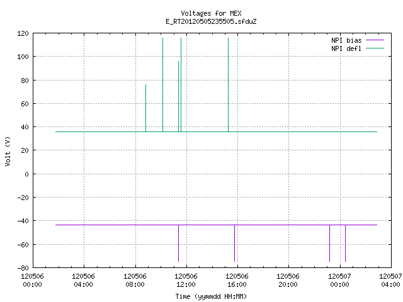403x302 pixels.
Task: Click the purple bias dip just after 120507 00:00
Action: [345, 243]
